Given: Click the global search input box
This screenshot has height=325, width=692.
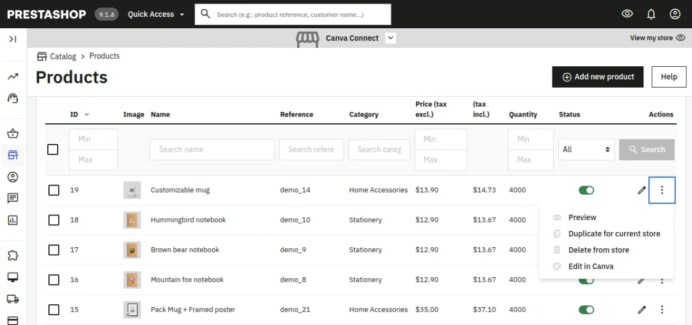Looking at the screenshot, I should (293, 14).
